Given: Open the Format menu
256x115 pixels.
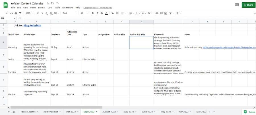Looking at the screenshot, I should (42, 8).
